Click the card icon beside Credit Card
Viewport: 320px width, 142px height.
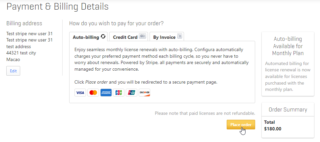[142, 36]
